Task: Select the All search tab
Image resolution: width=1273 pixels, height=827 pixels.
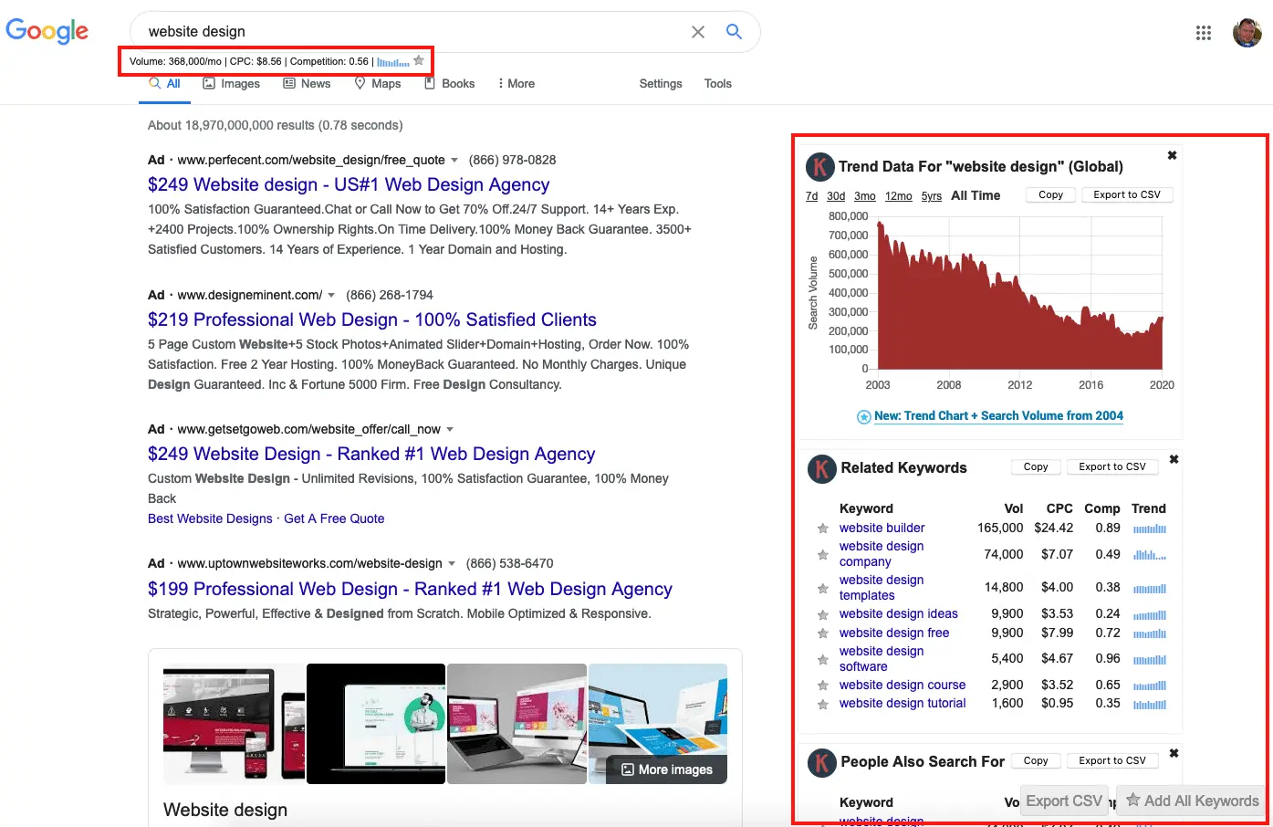Action: (x=165, y=84)
